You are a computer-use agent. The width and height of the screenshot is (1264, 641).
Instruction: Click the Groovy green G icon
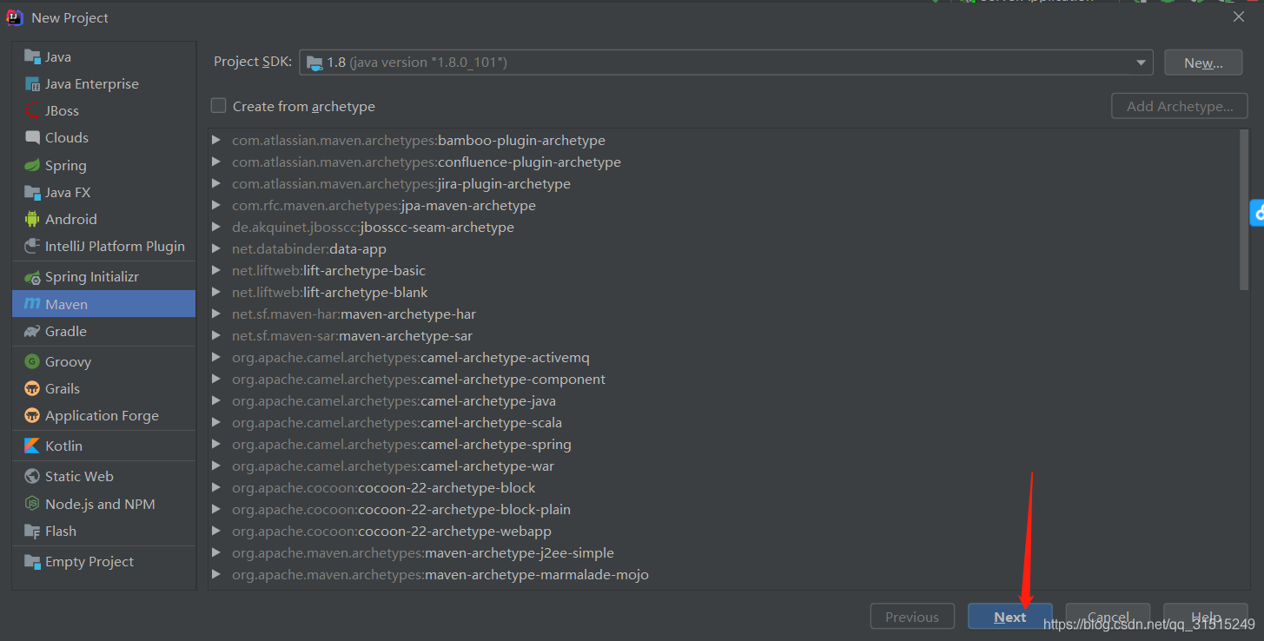click(x=32, y=362)
